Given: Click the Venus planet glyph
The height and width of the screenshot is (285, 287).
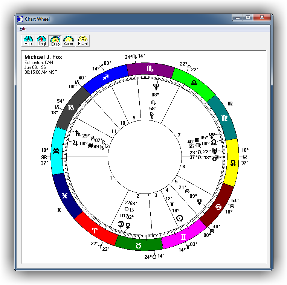Looking at the screenshot, I should (128, 226).
